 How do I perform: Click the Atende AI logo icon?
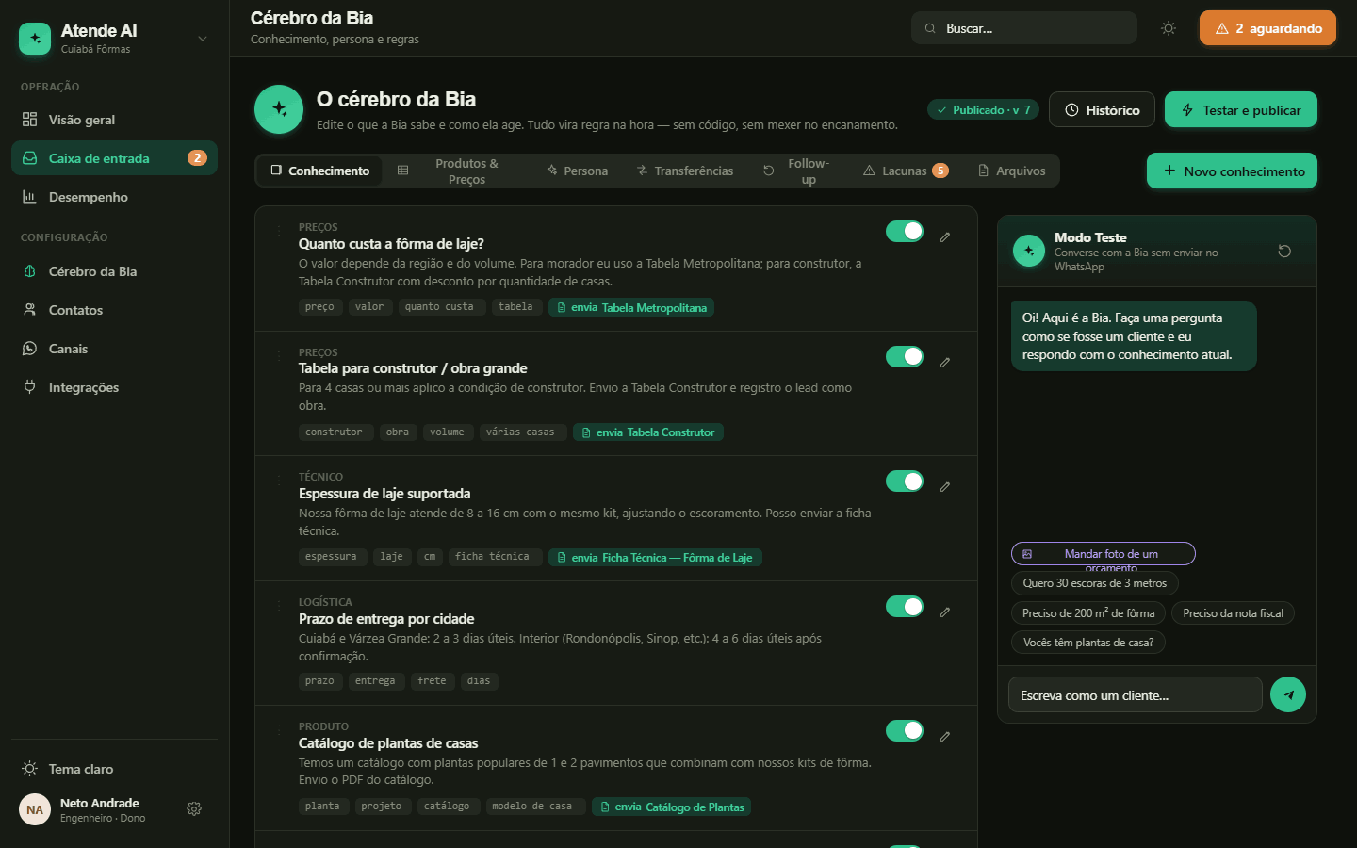point(35,39)
